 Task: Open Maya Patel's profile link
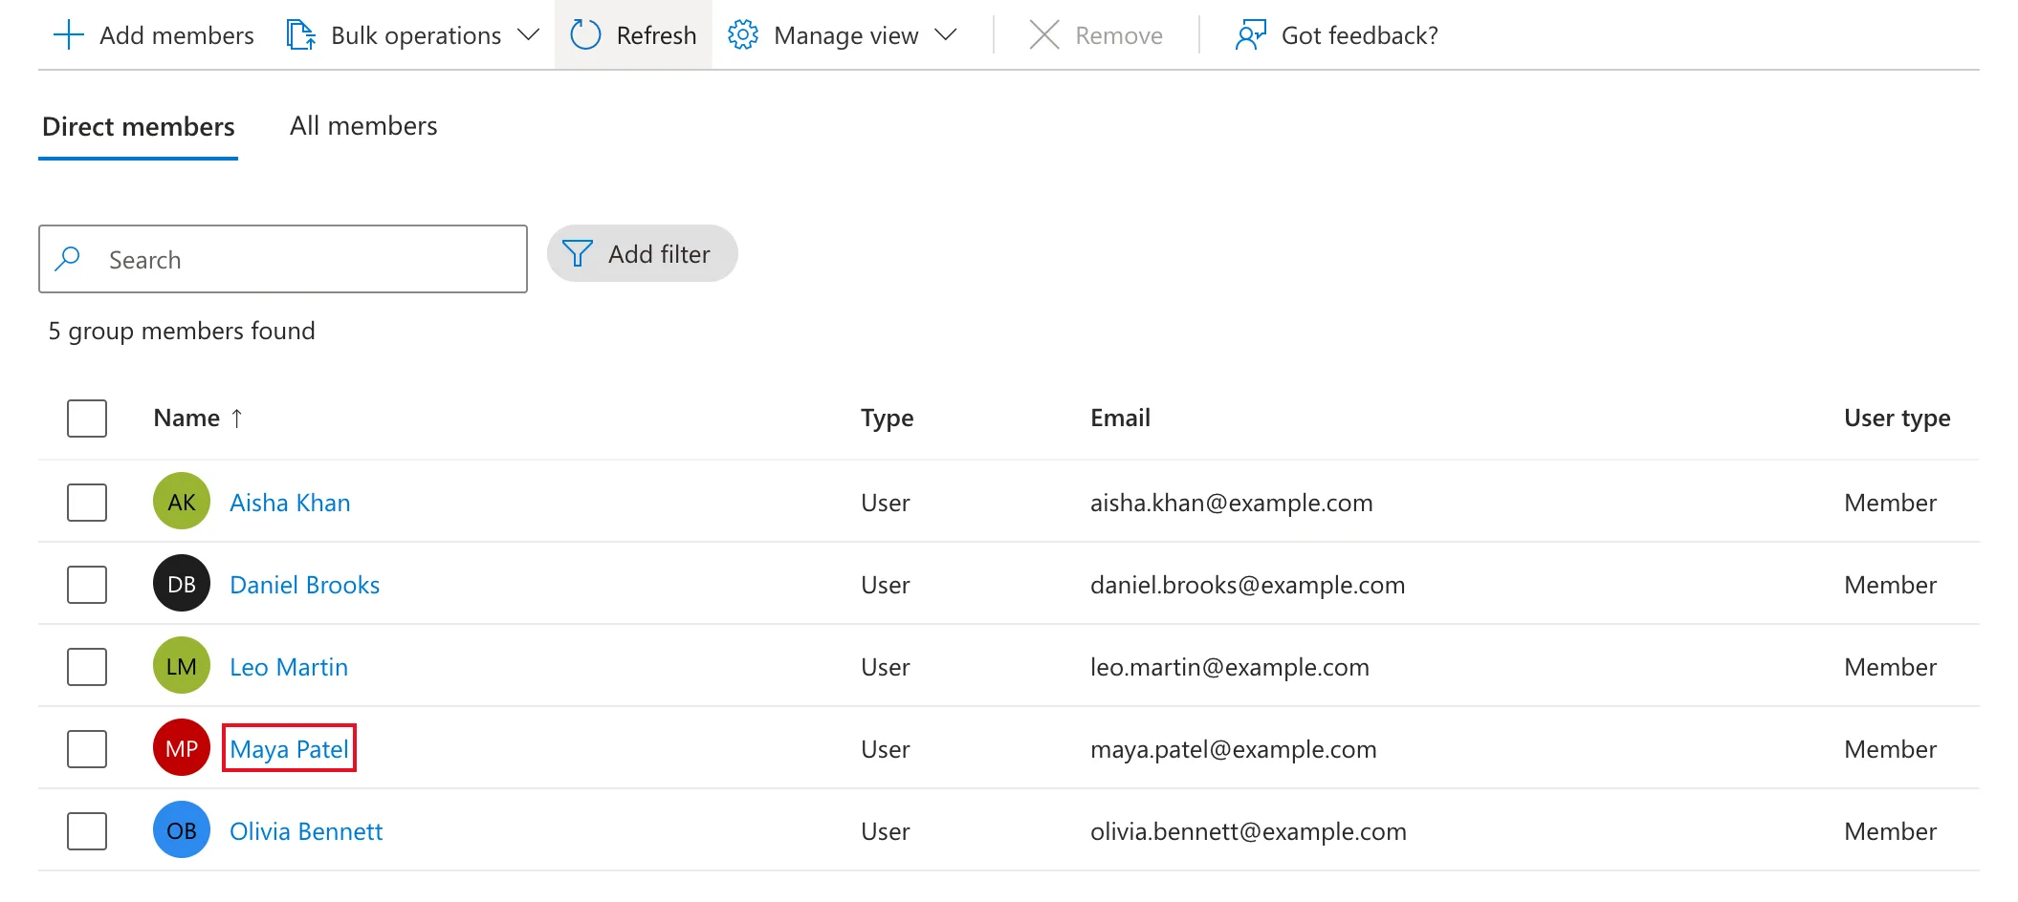[x=289, y=749]
